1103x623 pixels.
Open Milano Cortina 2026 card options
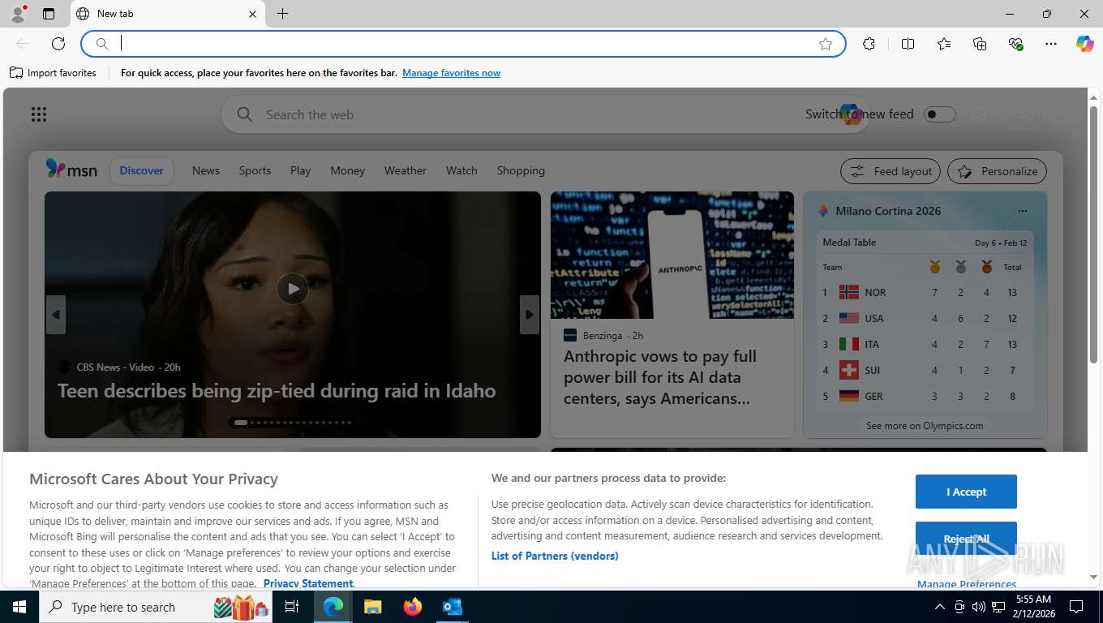click(x=1022, y=211)
